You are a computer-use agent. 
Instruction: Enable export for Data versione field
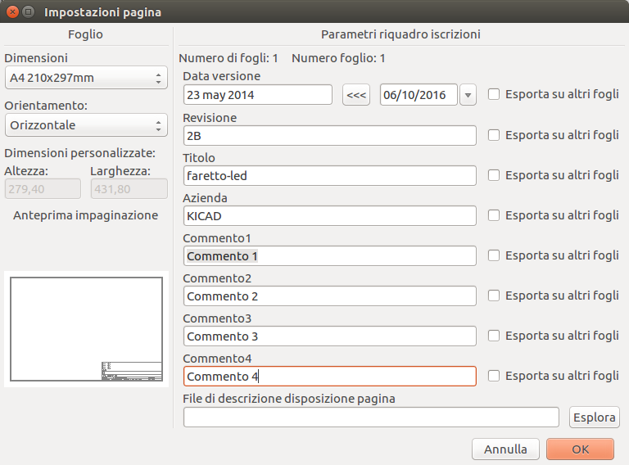(494, 94)
